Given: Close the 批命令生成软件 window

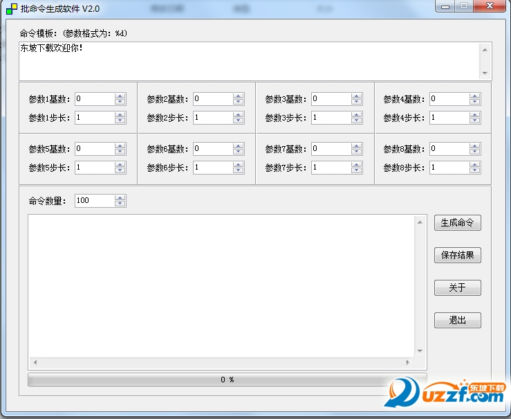Looking at the screenshot, I should [x=490, y=6].
